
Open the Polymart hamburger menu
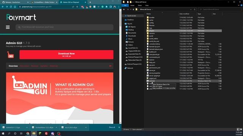[8, 27]
